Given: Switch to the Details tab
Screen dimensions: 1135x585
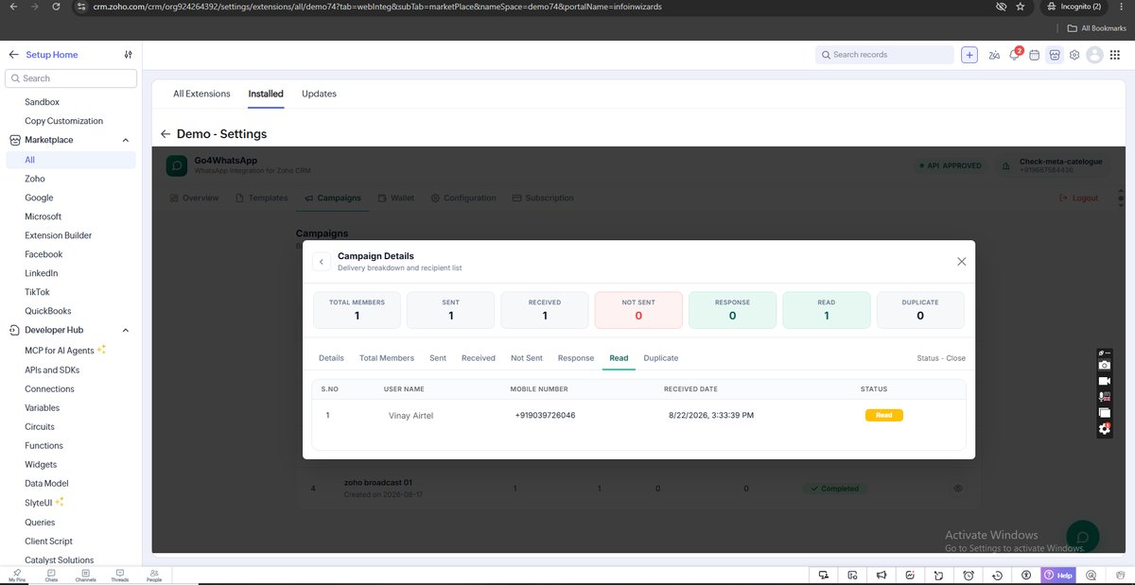Looking at the screenshot, I should tap(331, 358).
